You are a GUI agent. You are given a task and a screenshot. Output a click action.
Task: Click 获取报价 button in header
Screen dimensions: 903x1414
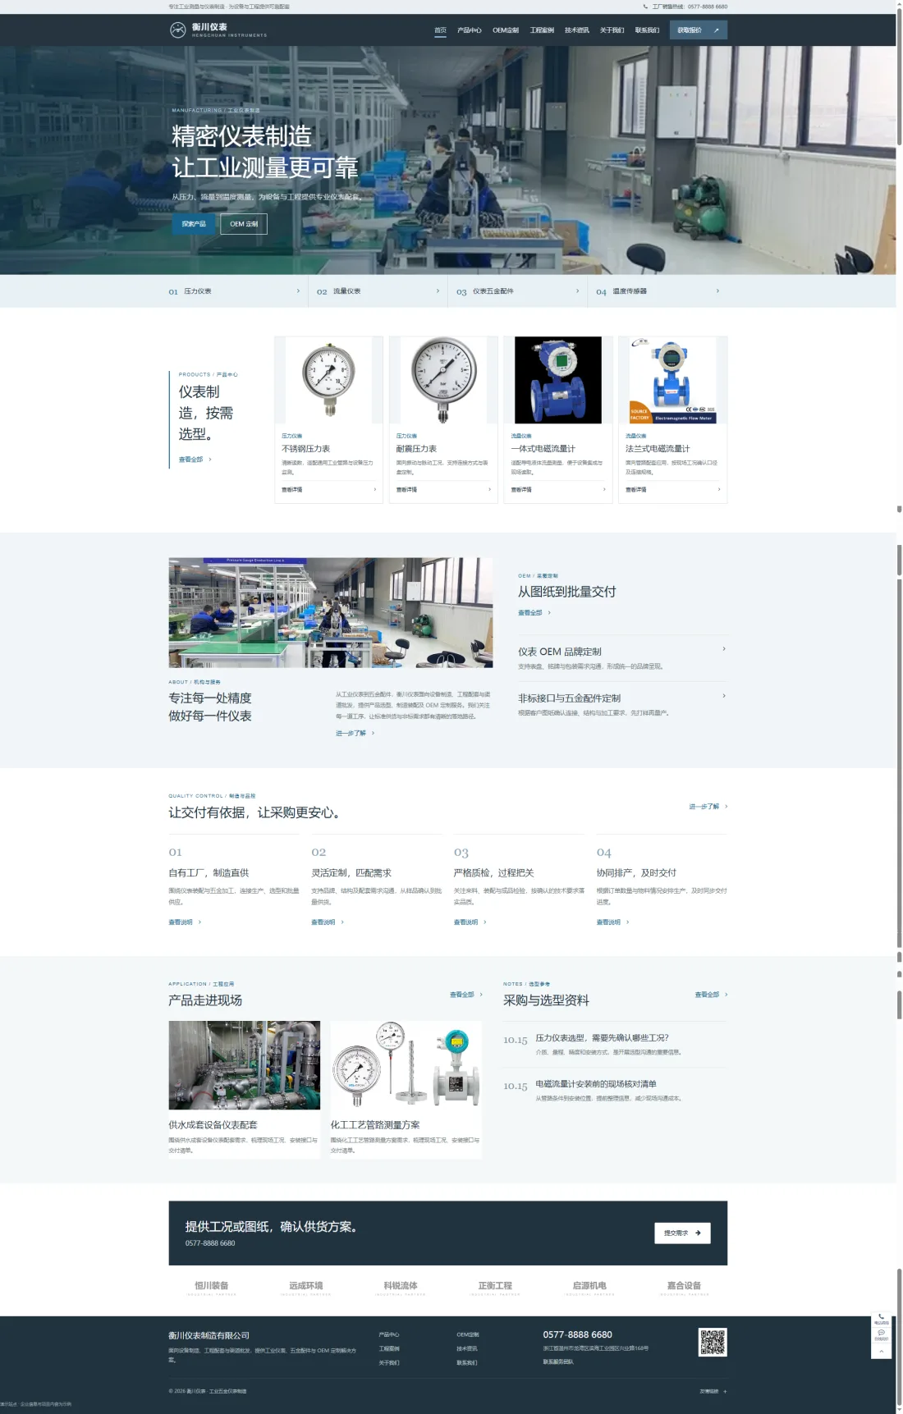[699, 30]
